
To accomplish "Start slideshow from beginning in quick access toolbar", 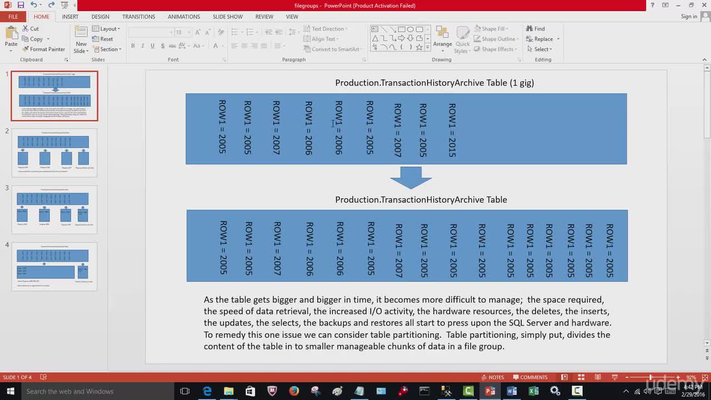I will 64,5.
